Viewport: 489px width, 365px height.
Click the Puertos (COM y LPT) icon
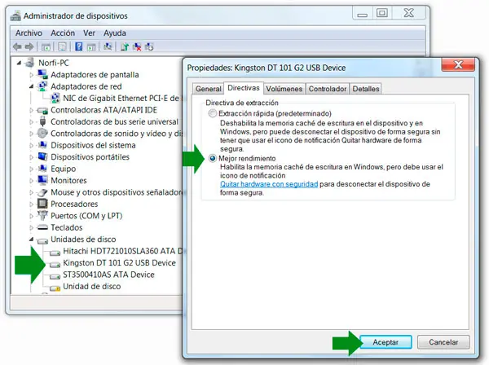pos(42,215)
